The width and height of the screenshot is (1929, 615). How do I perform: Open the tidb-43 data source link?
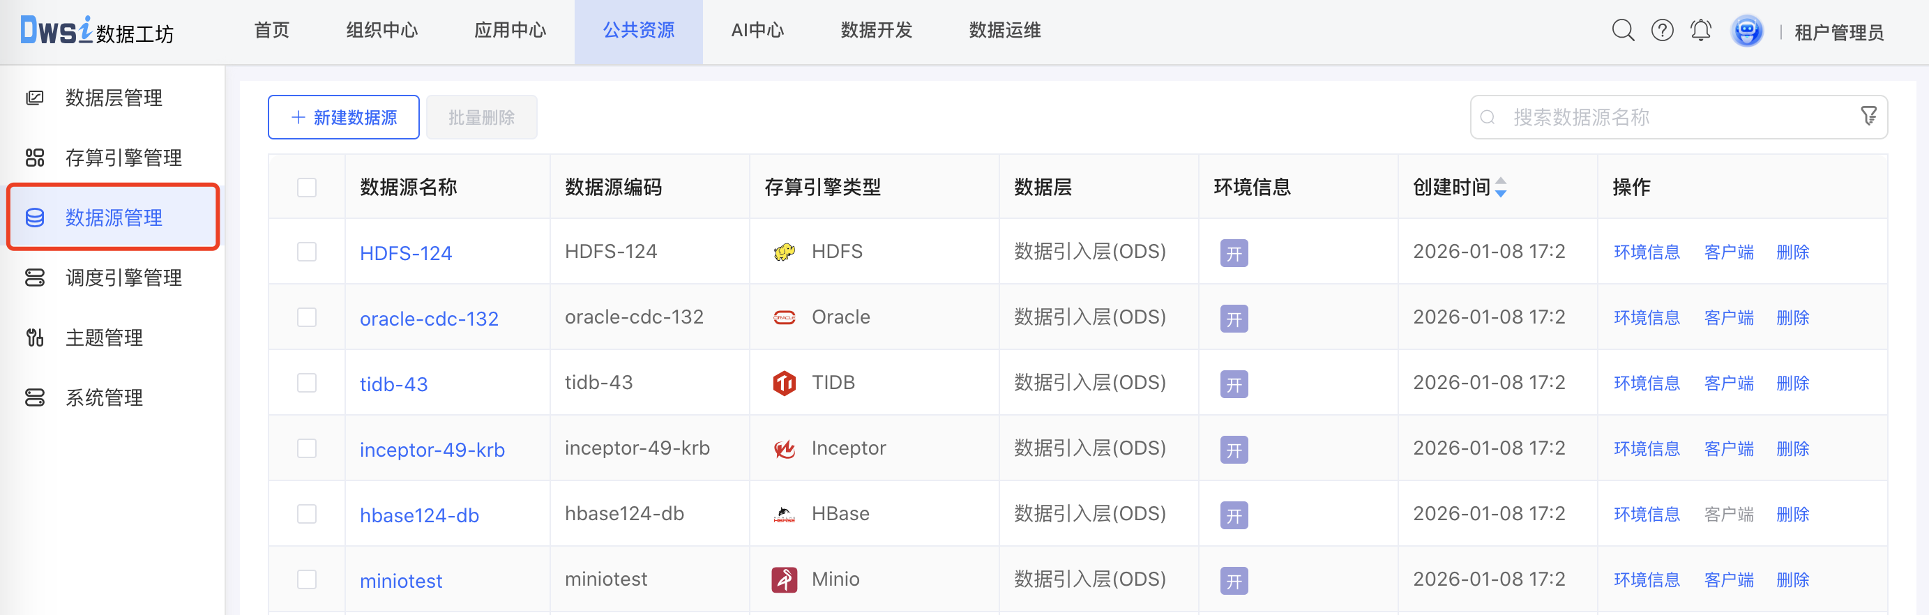tap(393, 384)
